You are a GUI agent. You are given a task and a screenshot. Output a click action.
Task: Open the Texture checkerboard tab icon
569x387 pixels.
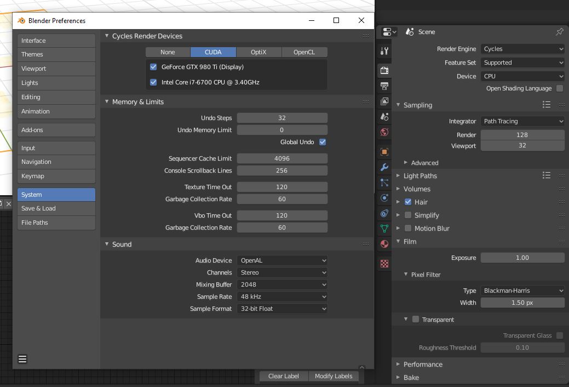point(384,264)
